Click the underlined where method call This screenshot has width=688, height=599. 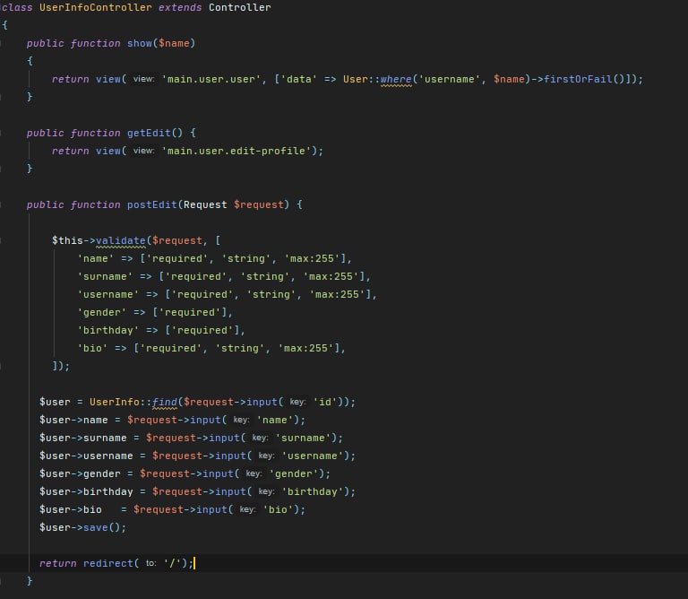click(x=396, y=80)
